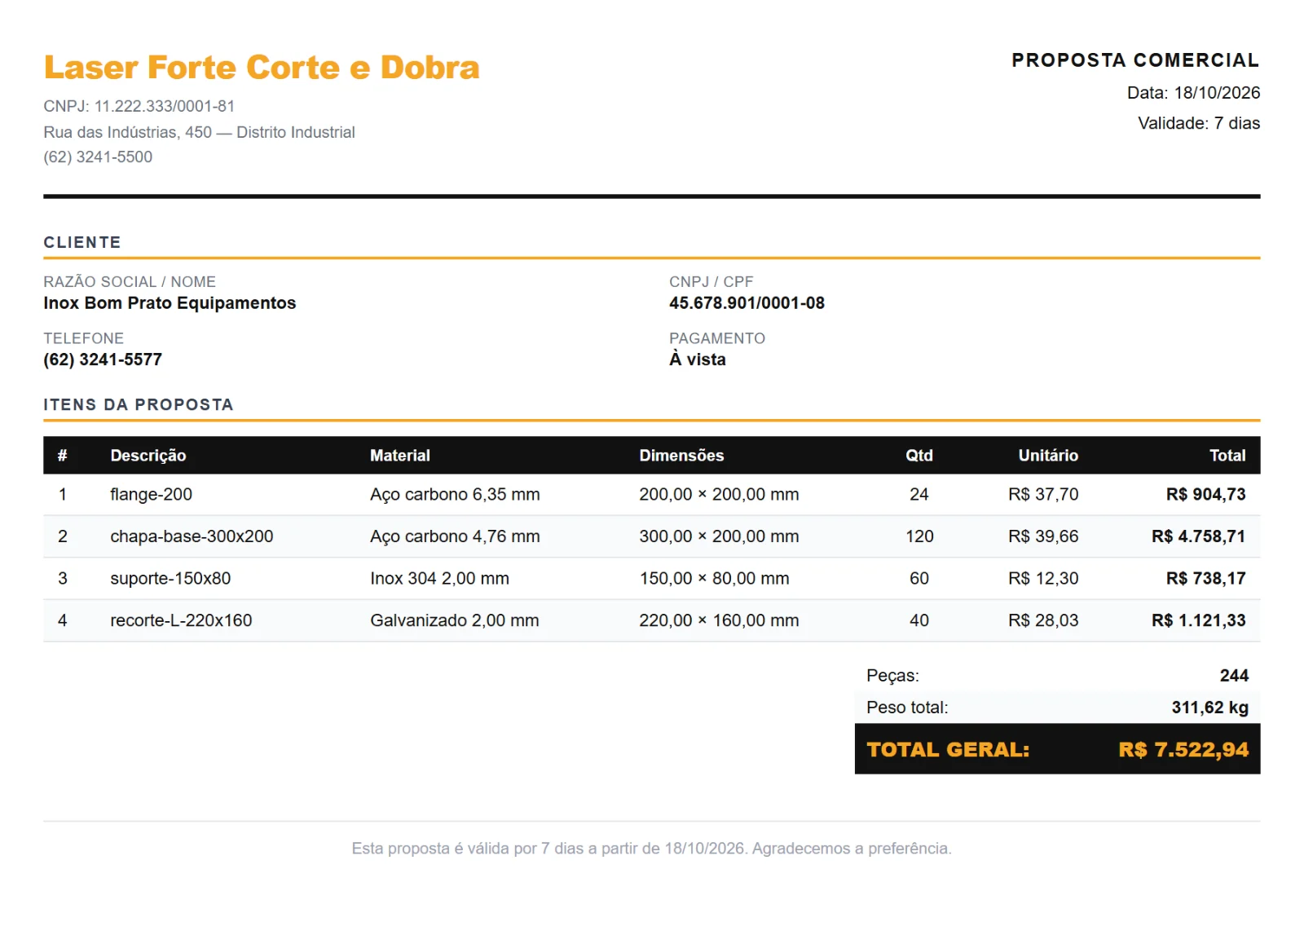Click unit price R$ 12,30
Viewport: 1304px width, 935px height.
click(x=1043, y=578)
